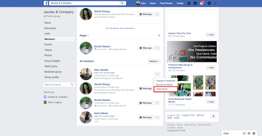Click three-dot menu beside Alex Jacobs
262x136 pixels.
(157, 74)
